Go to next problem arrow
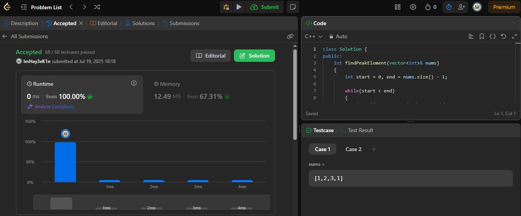Viewport: 521px width, 216px height. (84, 7)
